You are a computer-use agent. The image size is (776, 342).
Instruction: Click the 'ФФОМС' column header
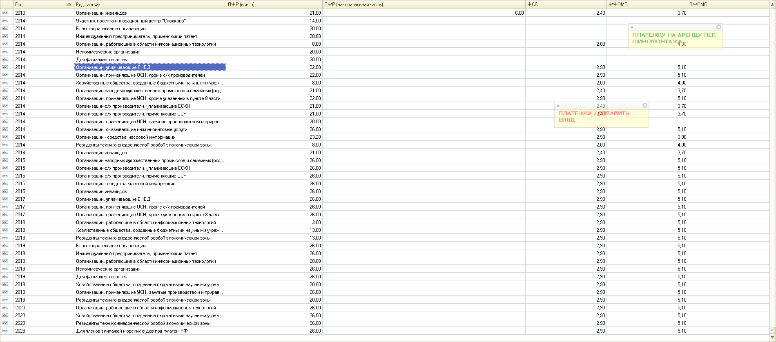[x=647, y=4]
